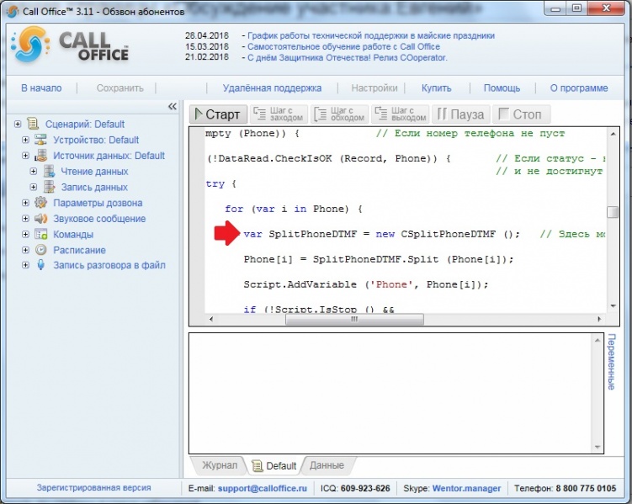Screen dimensions: 632x504
Task: Switch to the Журнал tab
Action: (220, 465)
